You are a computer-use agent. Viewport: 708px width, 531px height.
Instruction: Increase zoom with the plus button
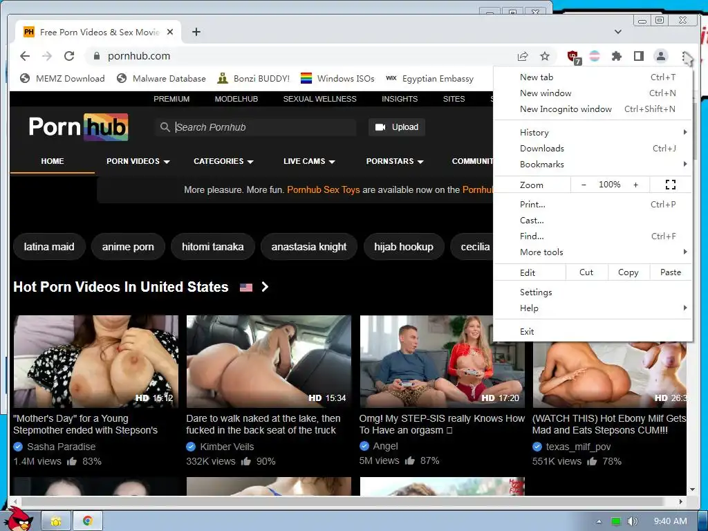(636, 185)
